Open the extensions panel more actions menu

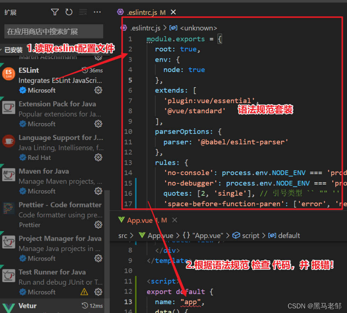point(97,12)
